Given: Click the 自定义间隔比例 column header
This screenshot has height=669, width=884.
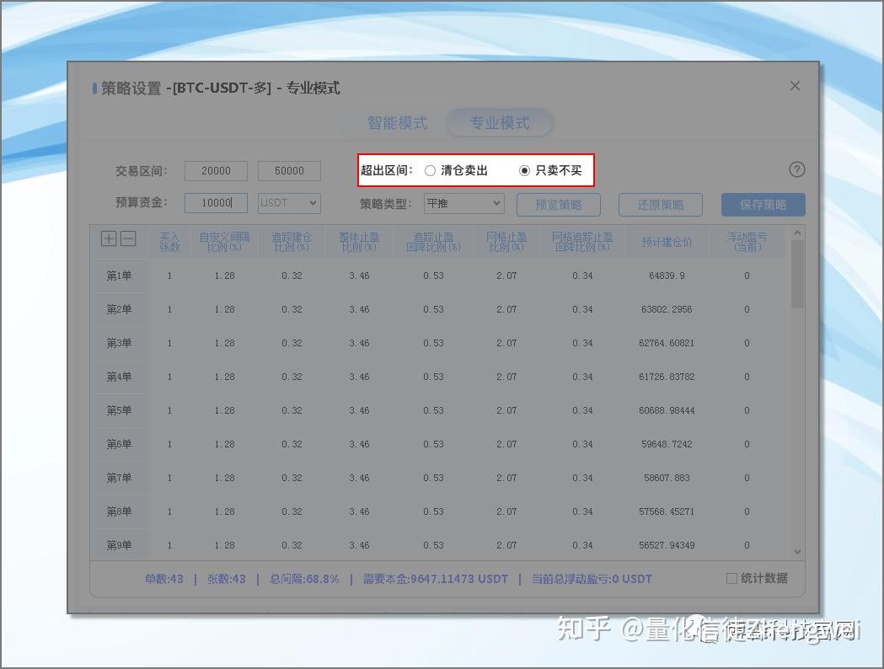Looking at the screenshot, I should coord(224,242).
